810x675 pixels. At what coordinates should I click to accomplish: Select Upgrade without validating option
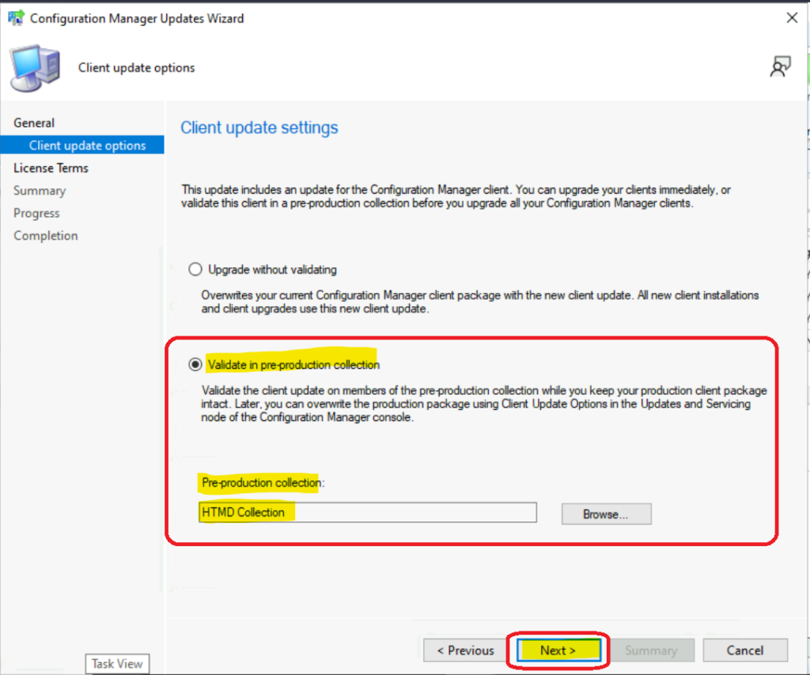195,269
